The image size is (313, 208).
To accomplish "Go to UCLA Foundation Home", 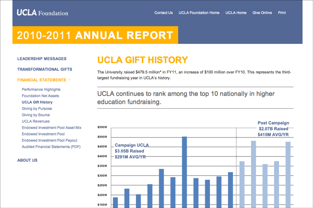I will tap(199, 13).
